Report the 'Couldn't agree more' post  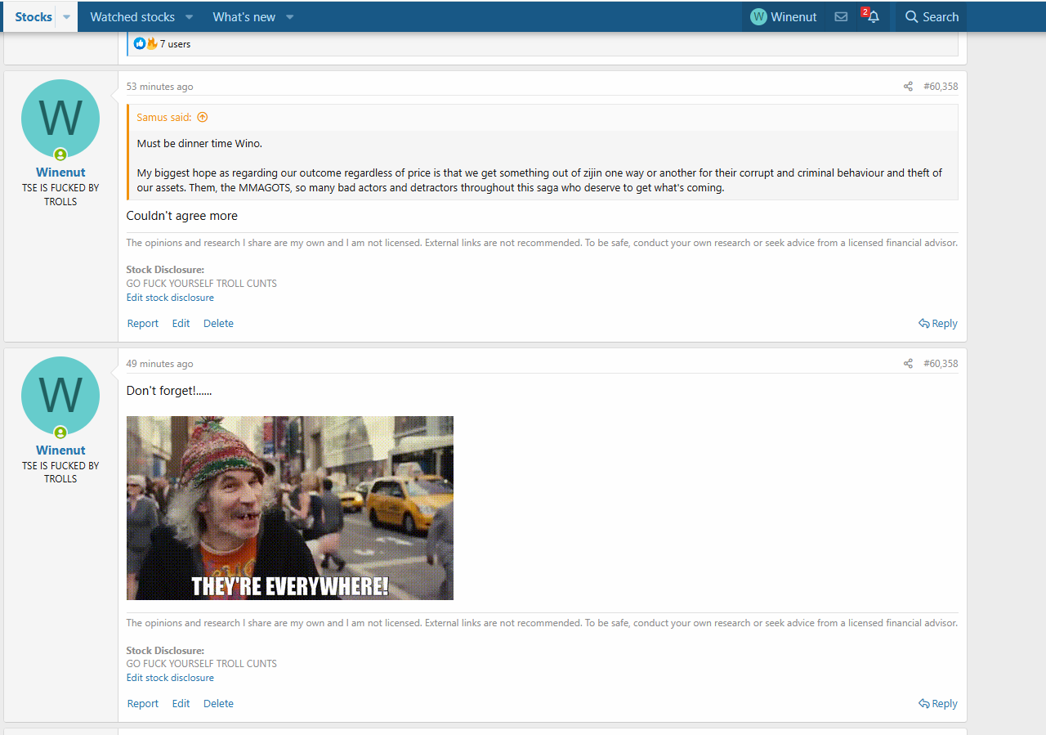[143, 324]
